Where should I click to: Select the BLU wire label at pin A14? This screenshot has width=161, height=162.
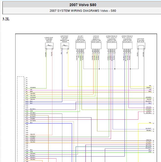(31, 103)
